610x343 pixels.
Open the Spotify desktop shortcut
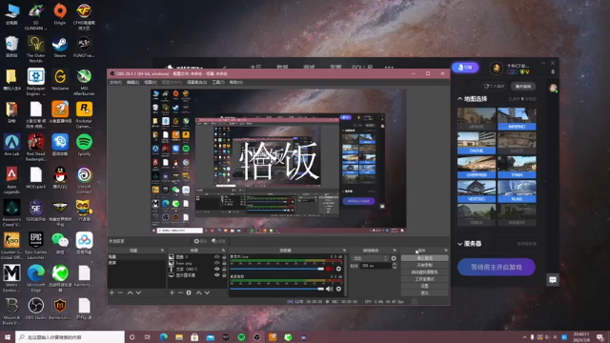pyautogui.click(x=84, y=145)
